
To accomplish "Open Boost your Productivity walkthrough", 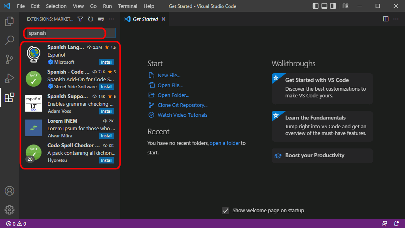I will [x=322, y=155].
